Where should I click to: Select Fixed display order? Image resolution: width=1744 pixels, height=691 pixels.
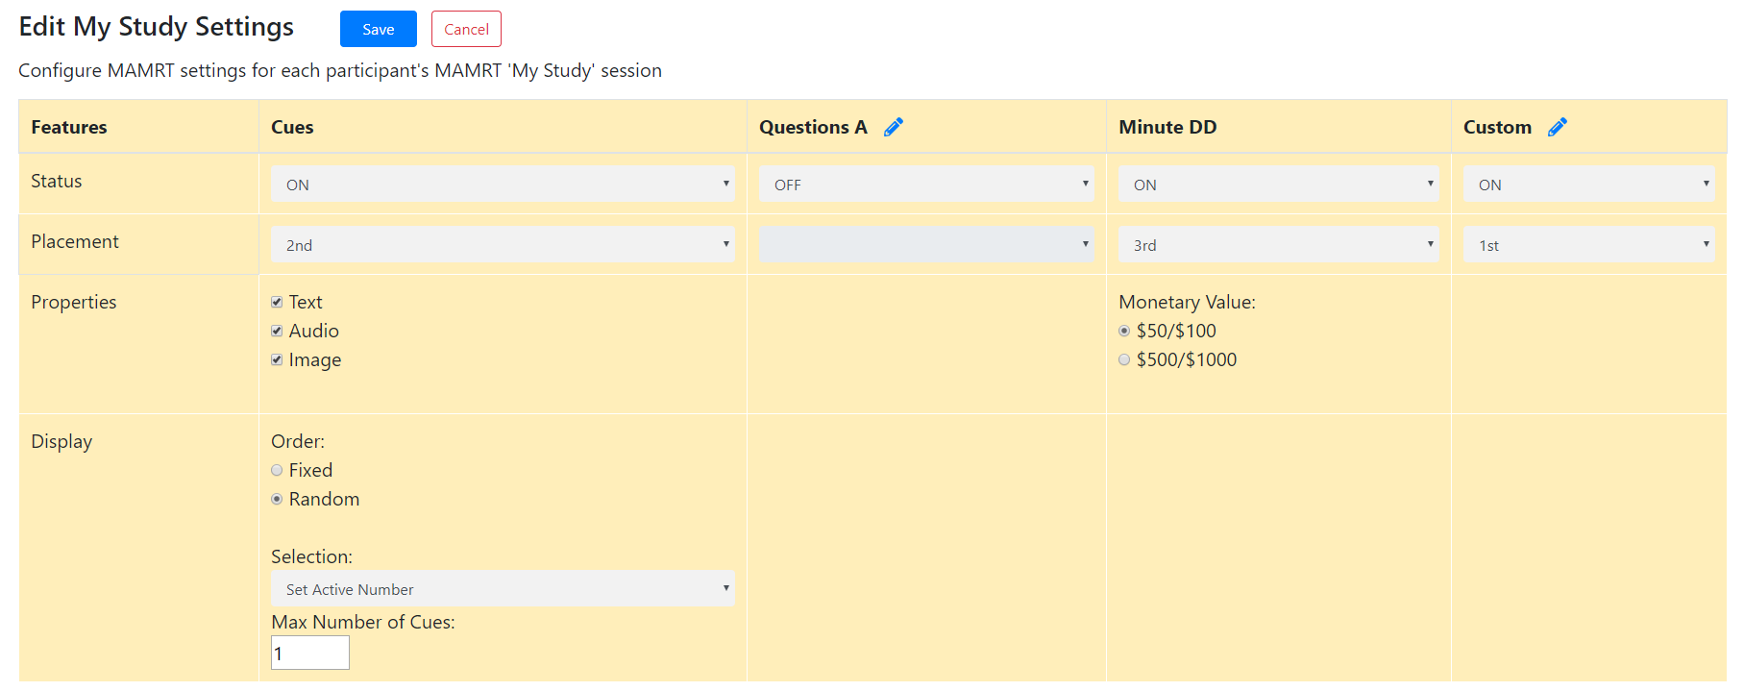click(x=277, y=470)
